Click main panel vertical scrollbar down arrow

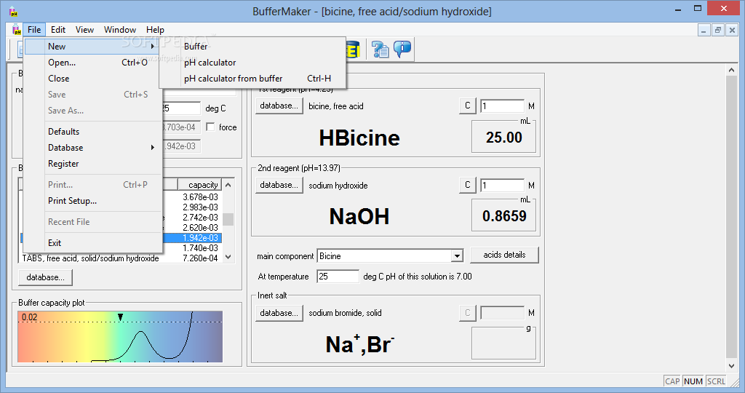(x=732, y=366)
